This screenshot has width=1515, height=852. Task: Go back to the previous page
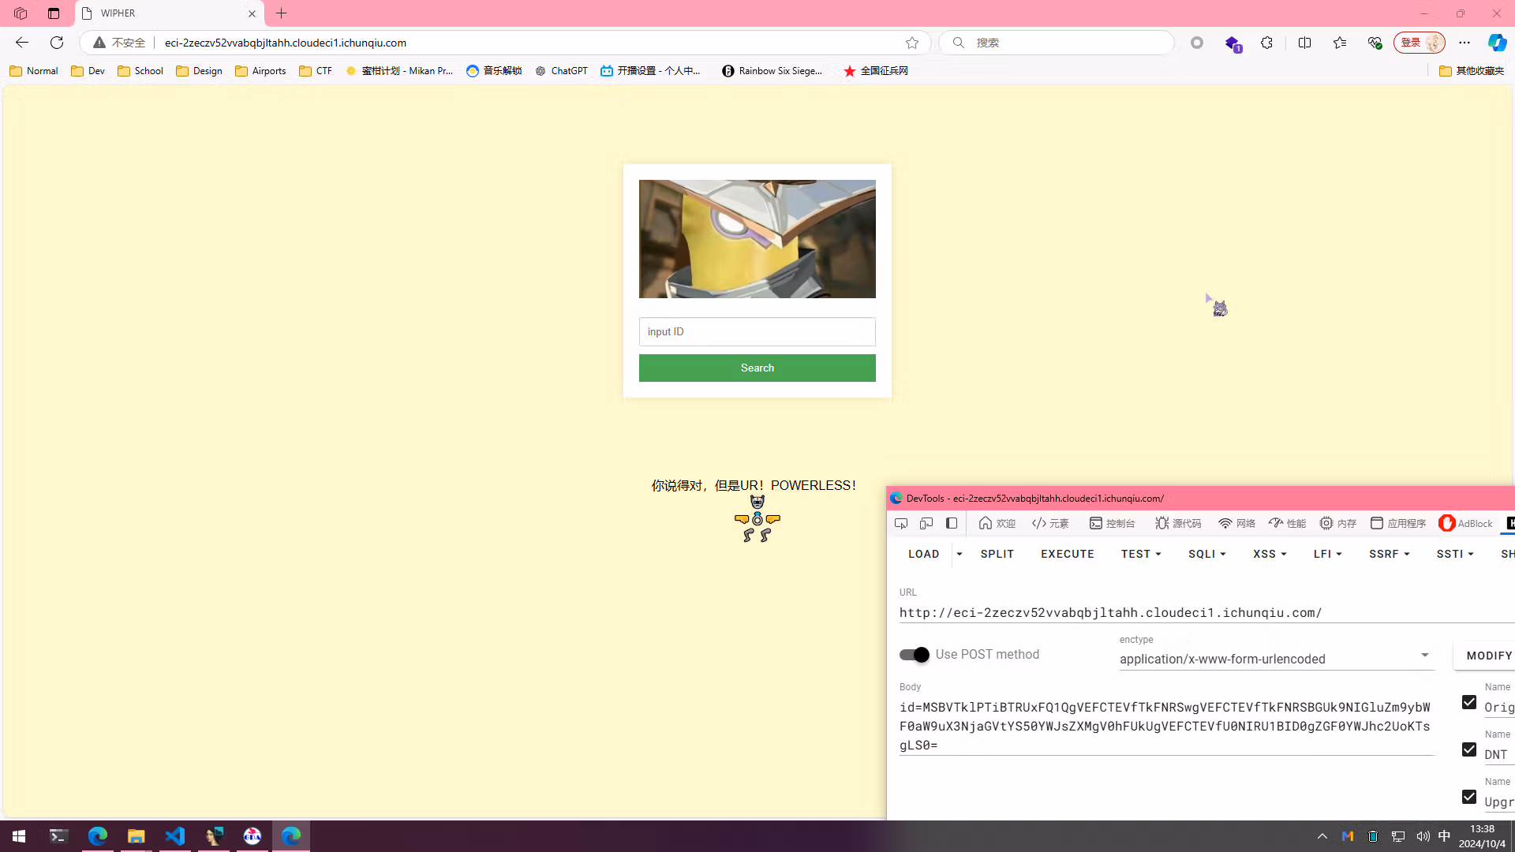22,43
